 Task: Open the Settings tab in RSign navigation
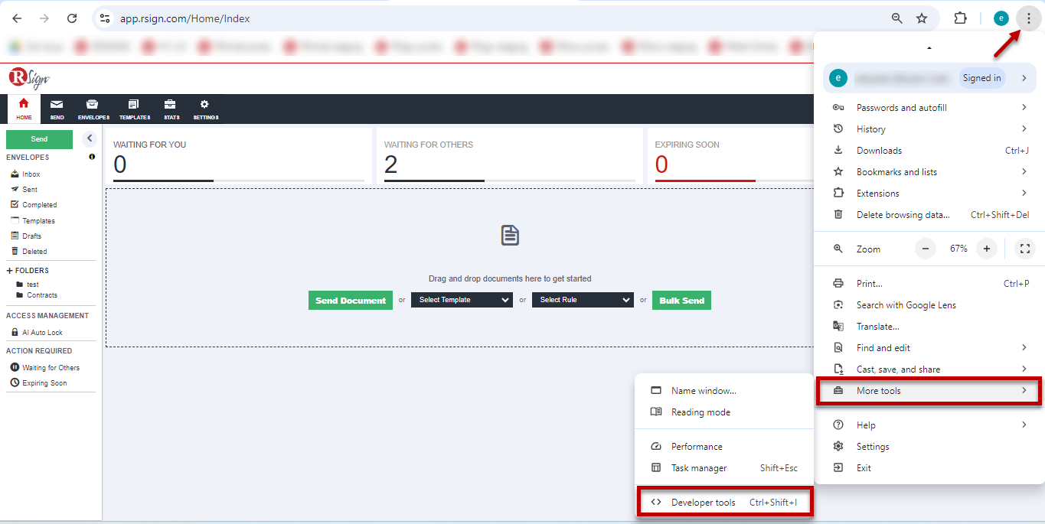click(x=204, y=109)
